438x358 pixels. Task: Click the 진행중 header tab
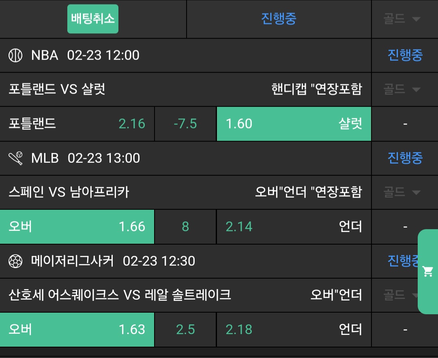pos(279,19)
